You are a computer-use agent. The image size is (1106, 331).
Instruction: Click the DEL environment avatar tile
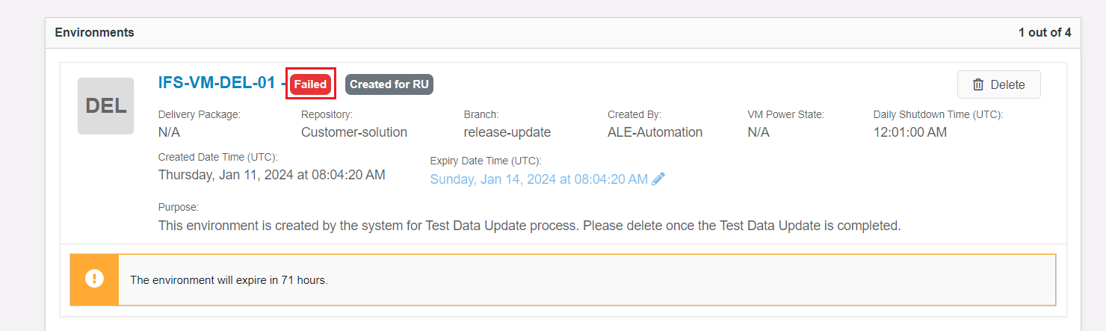tap(105, 106)
